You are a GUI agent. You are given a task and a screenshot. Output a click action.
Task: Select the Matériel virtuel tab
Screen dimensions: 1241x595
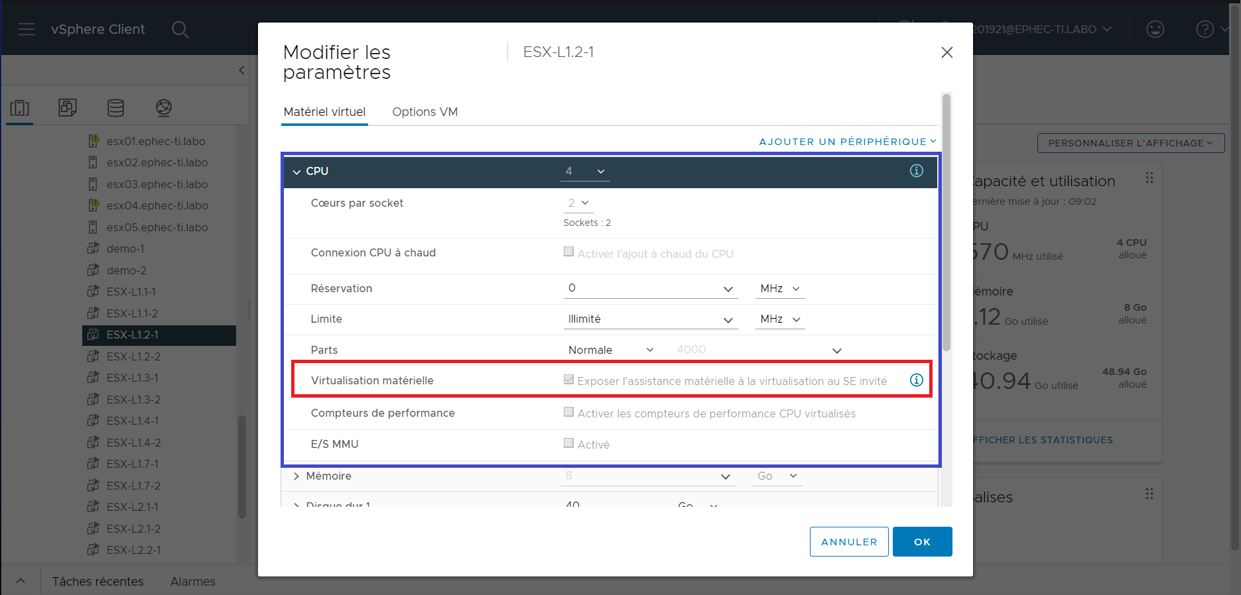(x=324, y=112)
